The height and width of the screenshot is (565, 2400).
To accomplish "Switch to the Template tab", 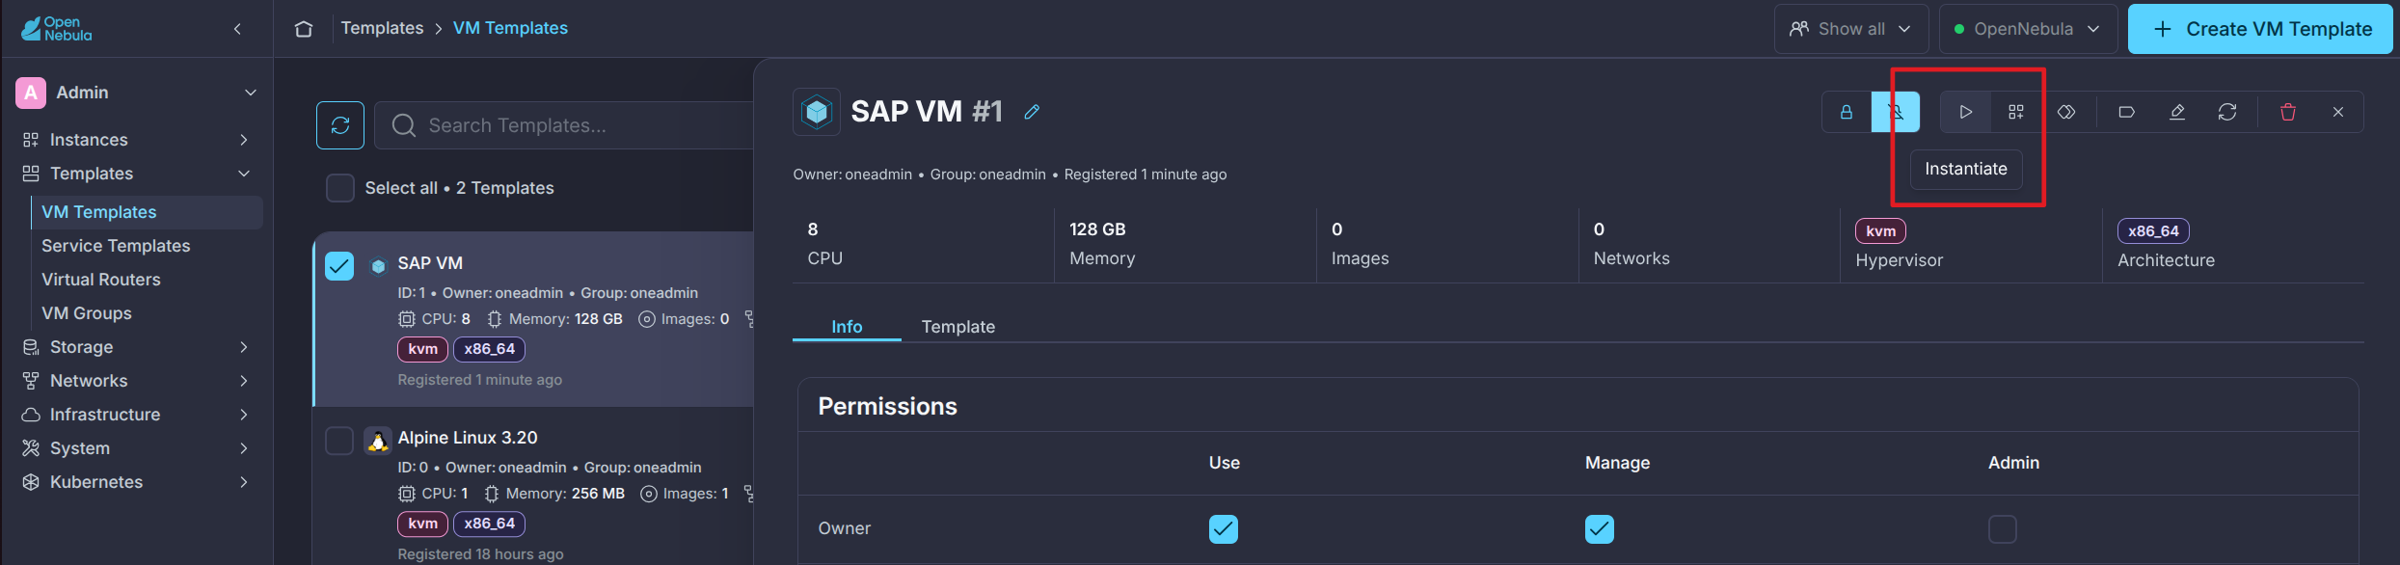I will click(958, 327).
